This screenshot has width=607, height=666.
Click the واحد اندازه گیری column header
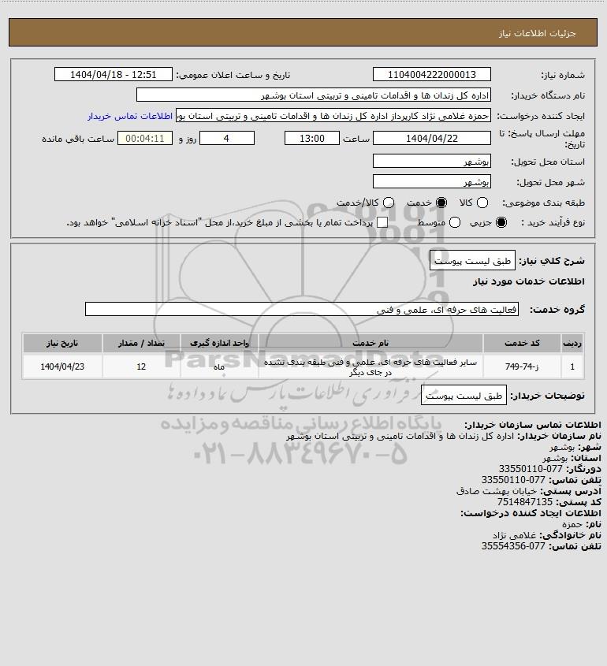[219, 343]
